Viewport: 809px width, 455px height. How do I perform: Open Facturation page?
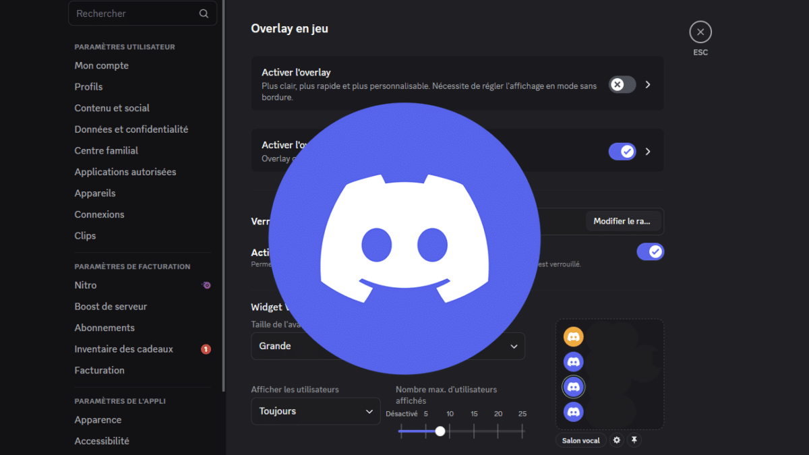point(100,370)
